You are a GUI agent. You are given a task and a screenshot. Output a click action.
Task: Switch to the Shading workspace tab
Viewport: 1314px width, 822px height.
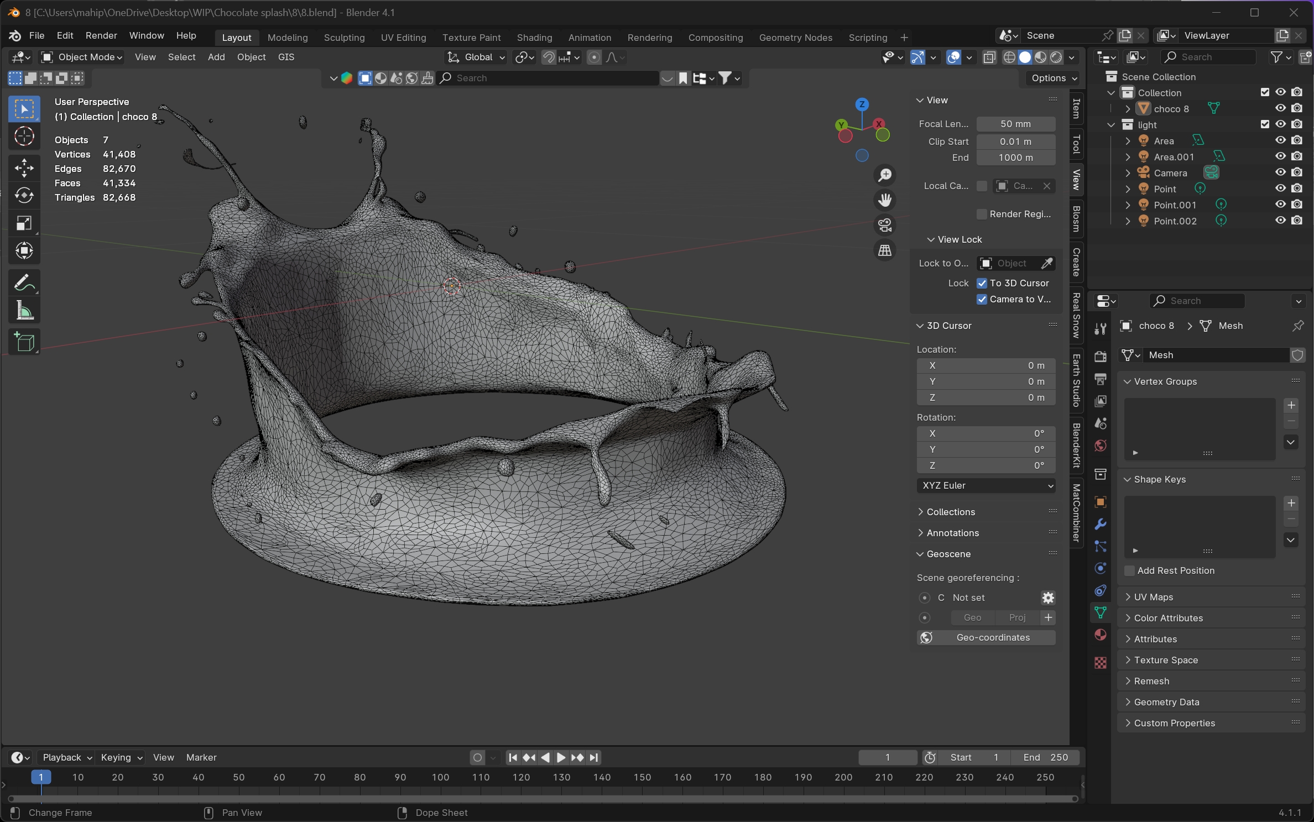[x=534, y=38]
